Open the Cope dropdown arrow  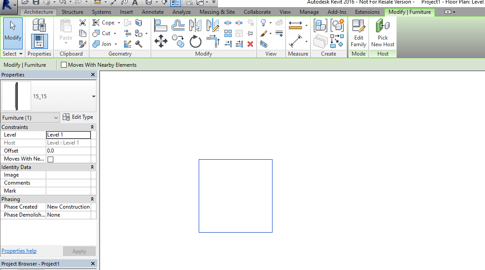pos(118,22)
